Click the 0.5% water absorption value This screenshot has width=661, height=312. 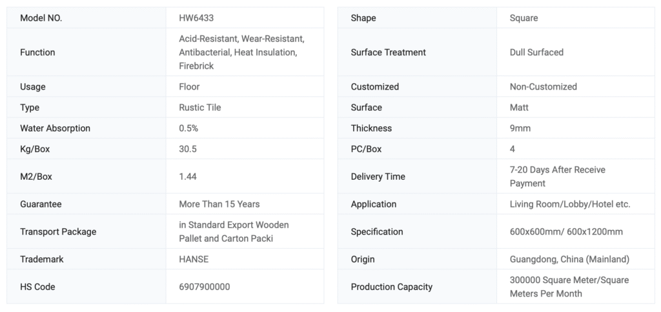point(188,128)
